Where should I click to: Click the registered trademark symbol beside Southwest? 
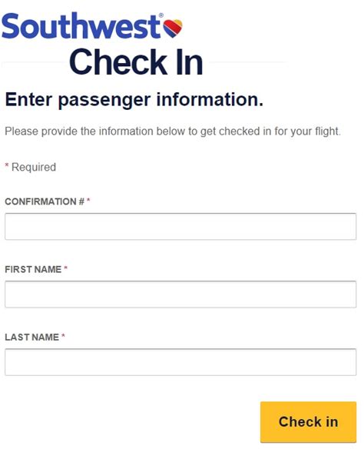pos(161,15)
